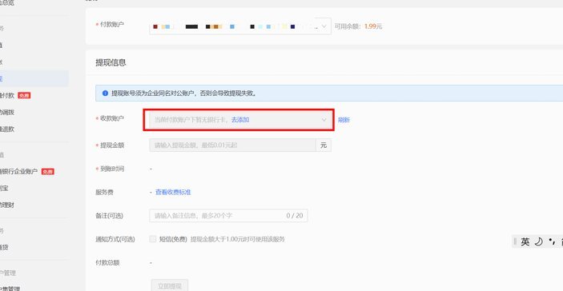Screen dimensions: 563x291
Task: Tick the 短信(免费) notification checkbox
Action: [x=153, y=239]
